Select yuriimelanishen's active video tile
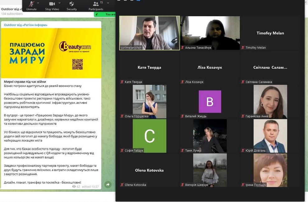Screen dimensions: 308x202 [x=149, y=33]
